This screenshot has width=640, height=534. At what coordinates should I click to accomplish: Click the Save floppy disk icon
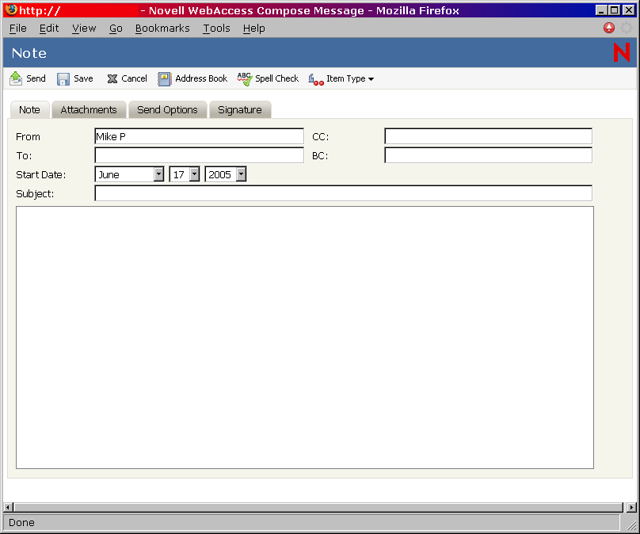(x=63, y=78)
